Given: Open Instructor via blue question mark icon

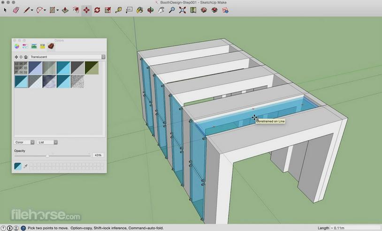Looking at the screenshot, I should tap(23, 228).
